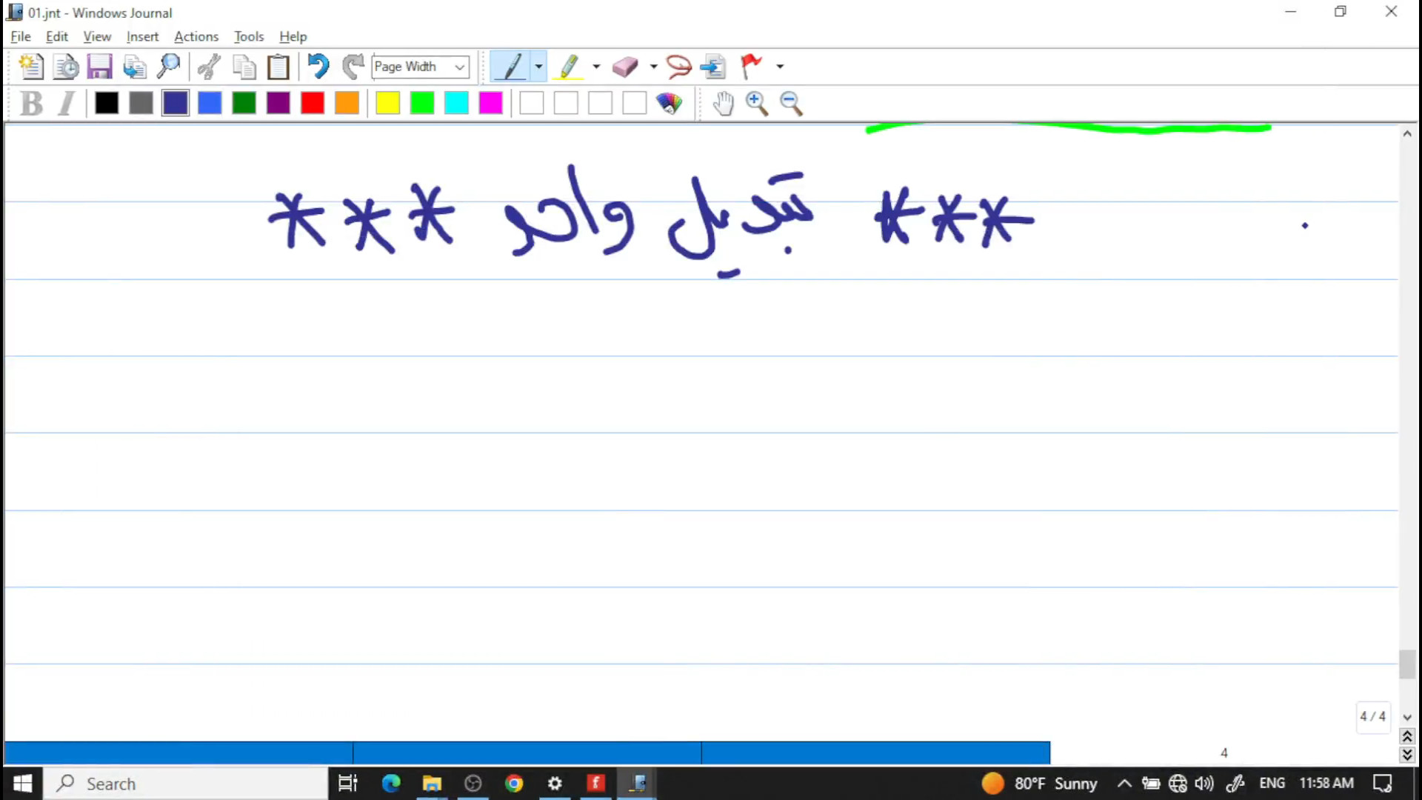Pick the bright blue ink color
1422x800 pixels.
click(x=210, y=103)
